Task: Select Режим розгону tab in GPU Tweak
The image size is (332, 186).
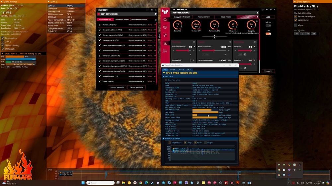Action: tap(204, 17)
